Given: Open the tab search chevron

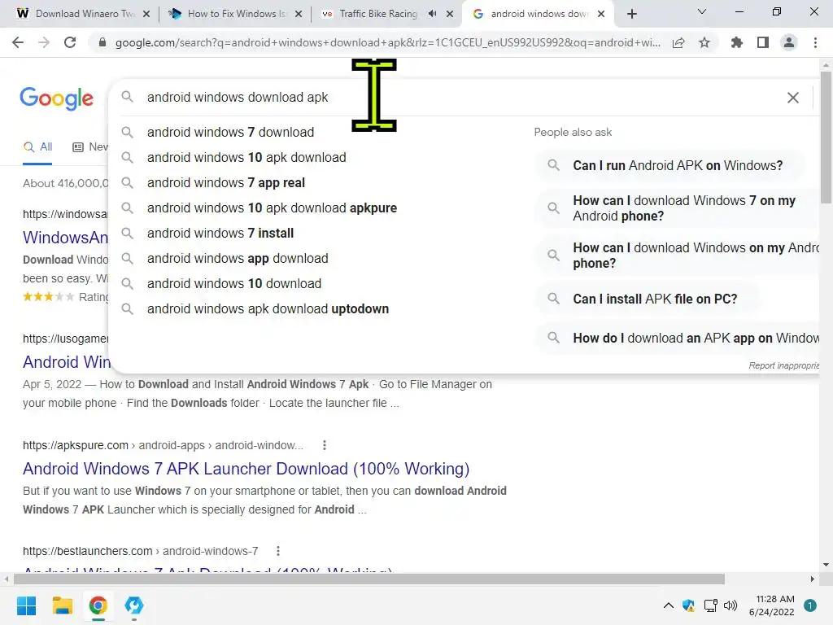Looking at the screenshot, I should pyautogui.click(x=702, y=11).
